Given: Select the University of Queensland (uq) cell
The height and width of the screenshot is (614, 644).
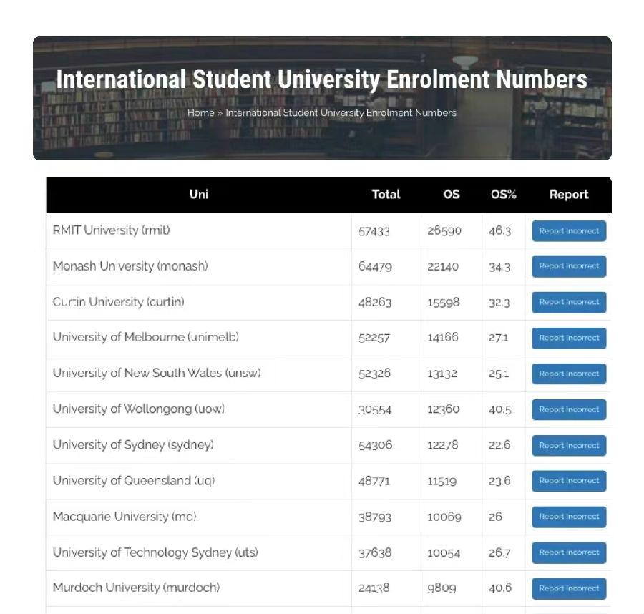Looking at the screenshot, I should click(x=199, y=481).
